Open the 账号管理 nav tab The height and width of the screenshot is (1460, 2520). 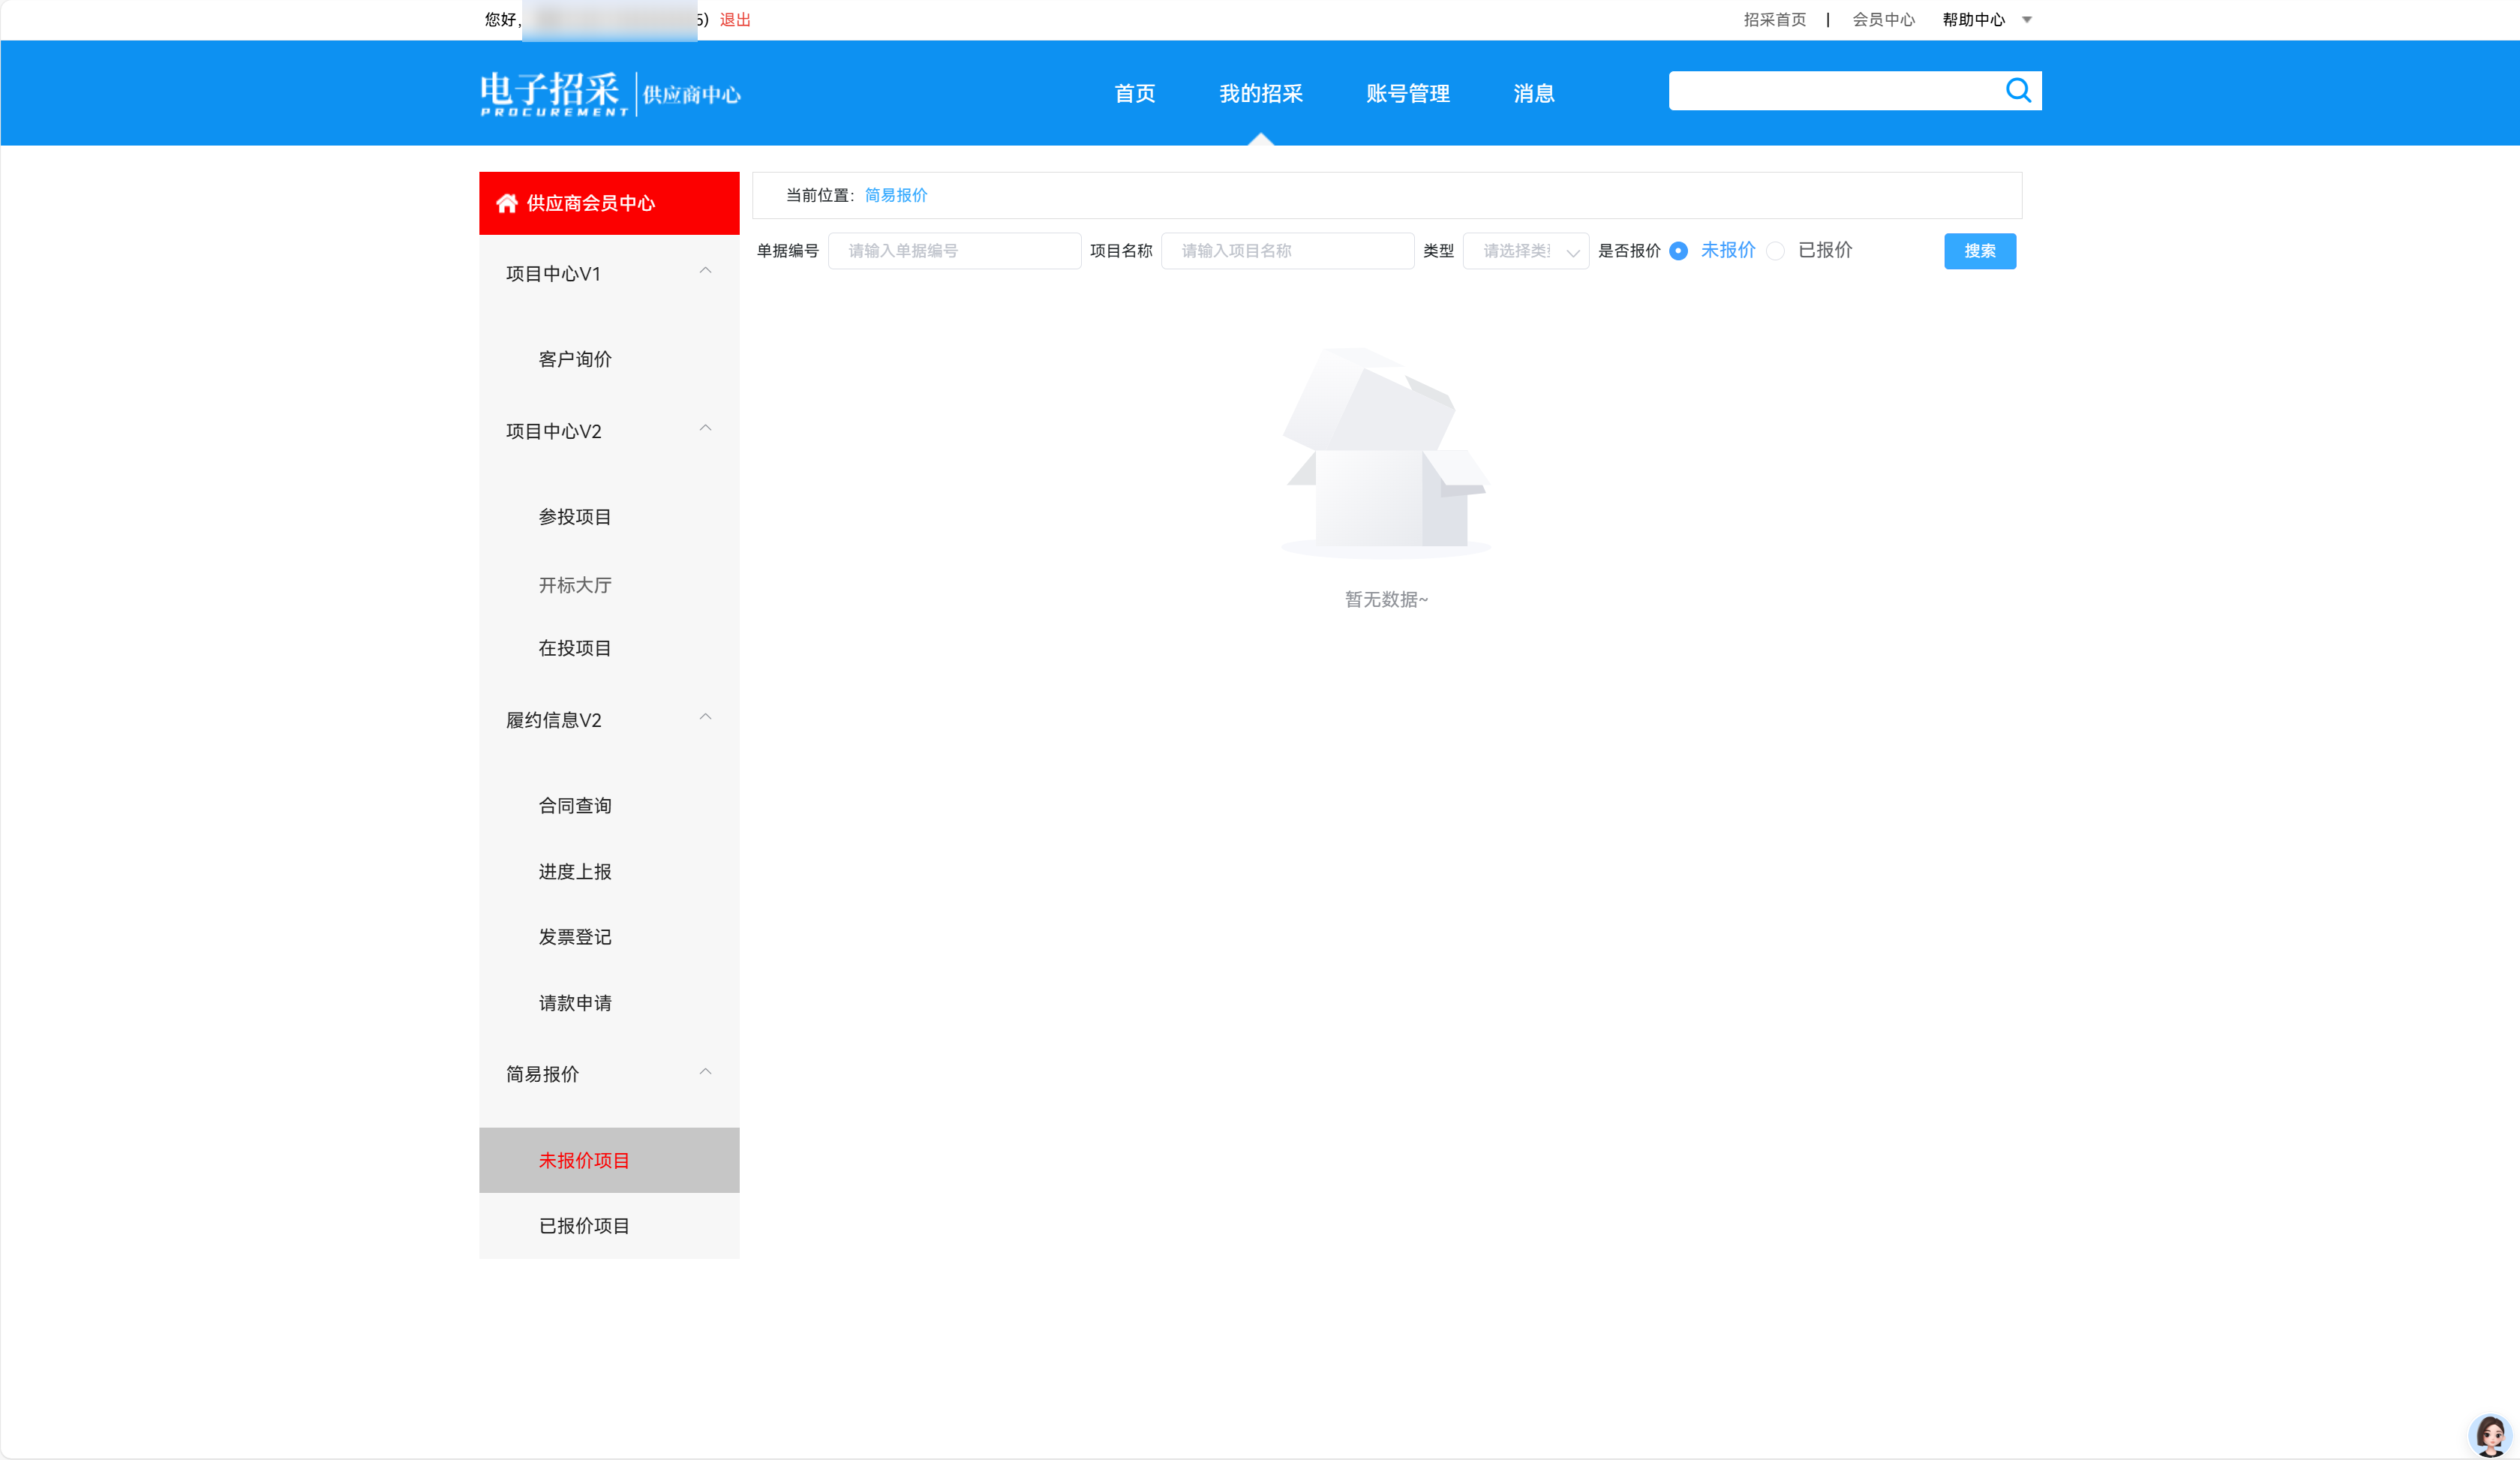pos(1408,94)
